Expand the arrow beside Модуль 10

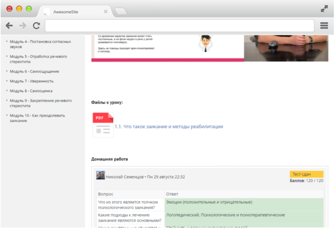[7, 115]
